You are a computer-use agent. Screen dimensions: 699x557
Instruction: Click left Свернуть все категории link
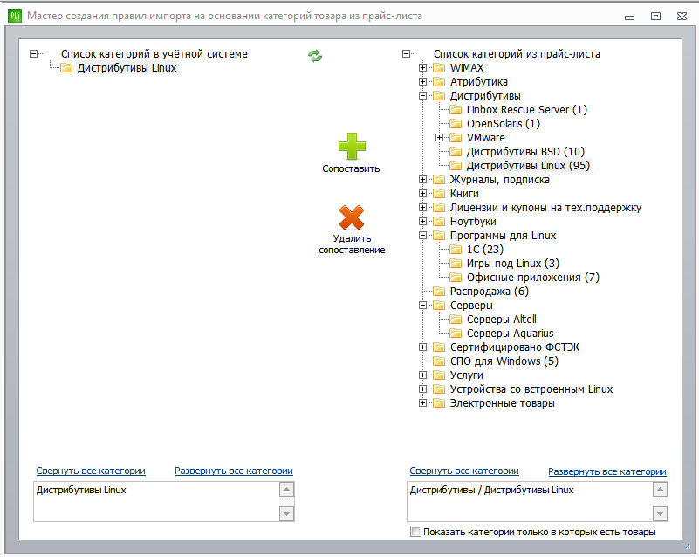click(91, 471)
